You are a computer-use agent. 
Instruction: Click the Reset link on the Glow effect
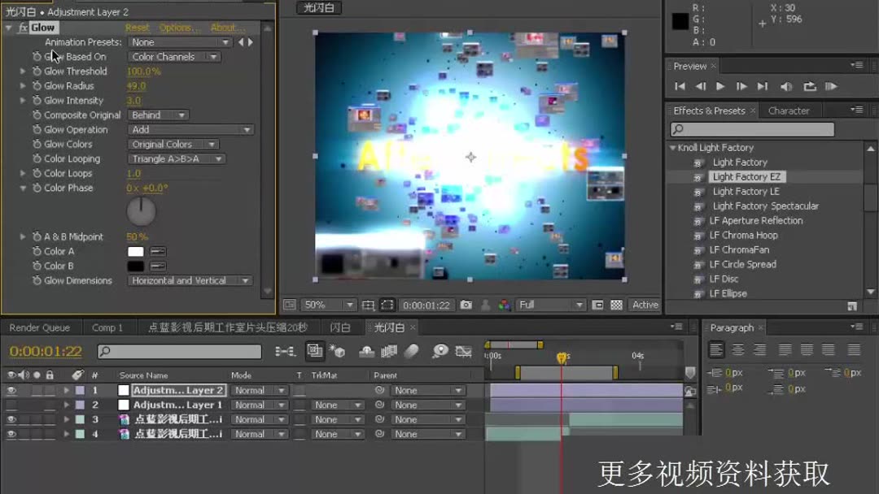tap(137, 27)
